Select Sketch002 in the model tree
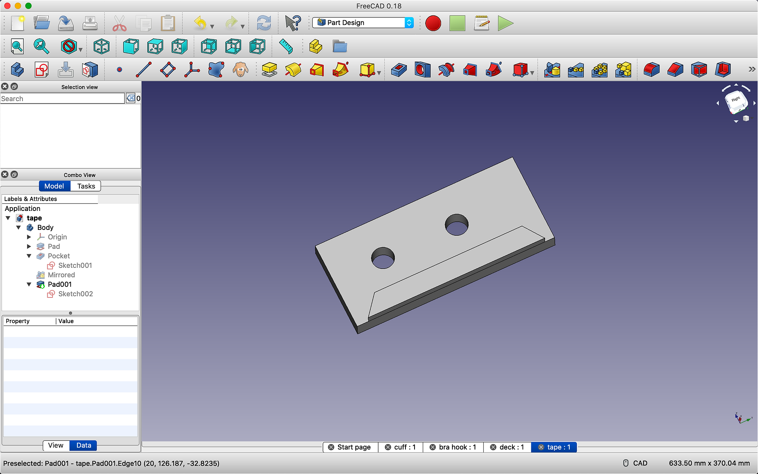The width and height of the screenshot is (758, 474). [x=75, y=294]
